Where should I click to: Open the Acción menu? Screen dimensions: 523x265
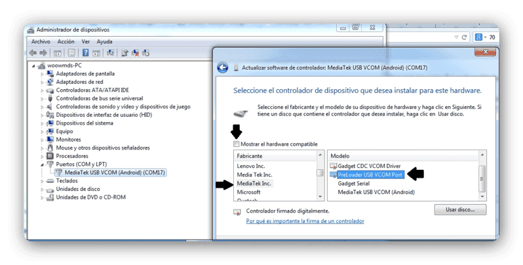(66, 41)
